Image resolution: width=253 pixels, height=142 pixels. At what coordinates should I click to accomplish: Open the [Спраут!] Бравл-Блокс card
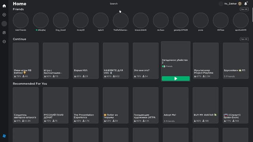(236, 105)
